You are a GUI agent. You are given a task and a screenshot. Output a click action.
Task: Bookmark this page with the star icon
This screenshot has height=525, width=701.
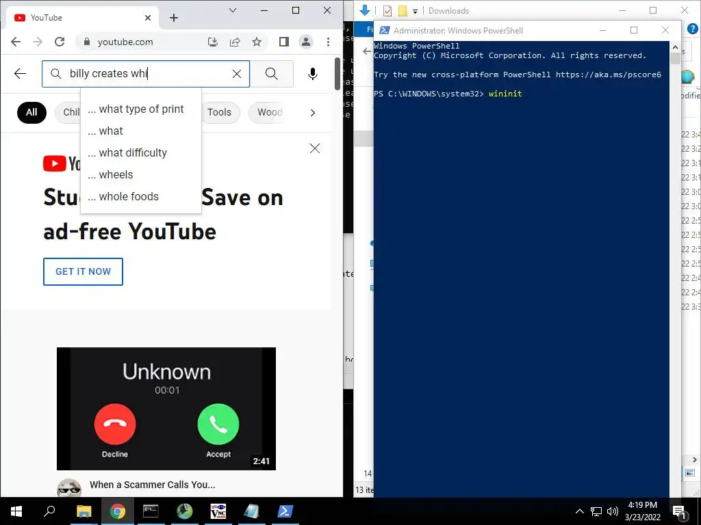tap(257, 42)
